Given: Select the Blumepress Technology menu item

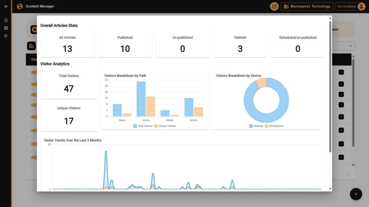Looking at the screenshot, I should [x=307, y=6].
